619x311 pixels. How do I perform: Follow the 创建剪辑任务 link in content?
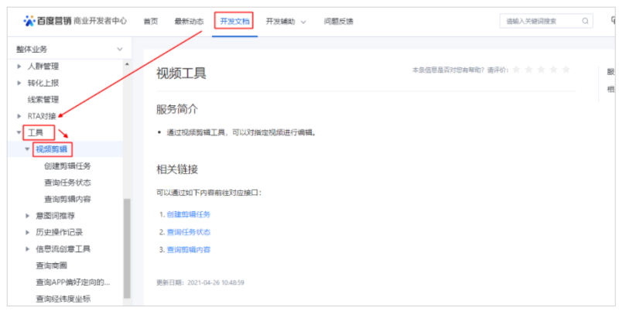(x=189, y=214)
